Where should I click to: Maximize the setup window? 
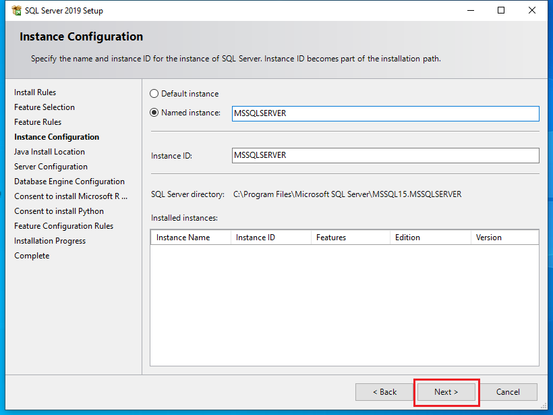point(501,11)
